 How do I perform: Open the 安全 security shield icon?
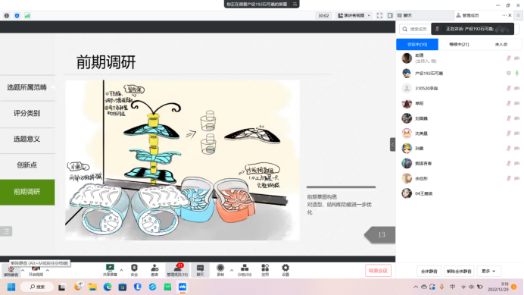click(x=134, y=270)
